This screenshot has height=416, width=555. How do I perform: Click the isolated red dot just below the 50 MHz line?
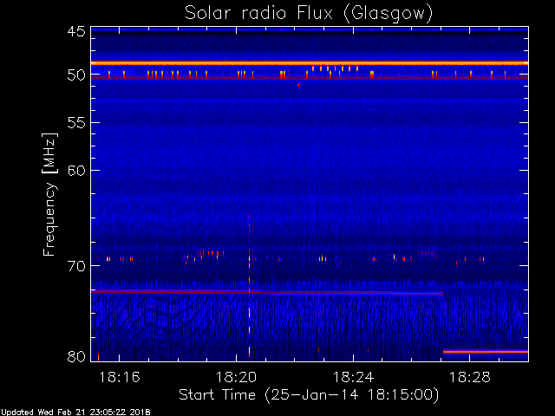pyautogui.click(x=298, y=85)
